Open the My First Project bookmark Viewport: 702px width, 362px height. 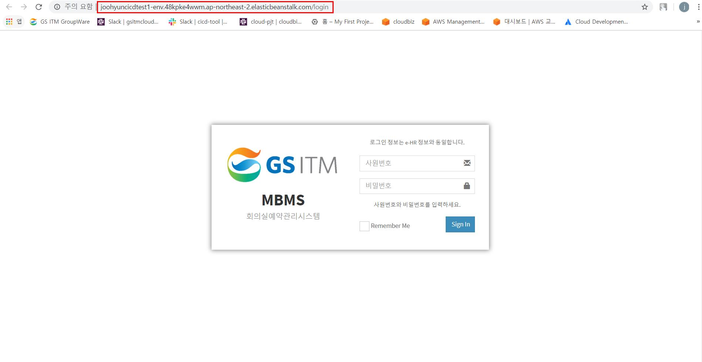click(342, 22)
